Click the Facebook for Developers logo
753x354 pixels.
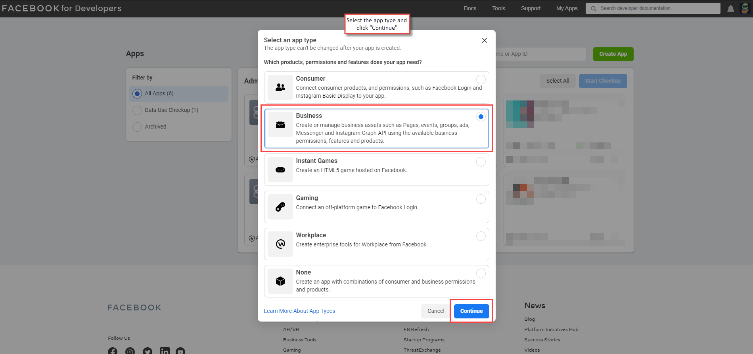click(x=61, y=8)
